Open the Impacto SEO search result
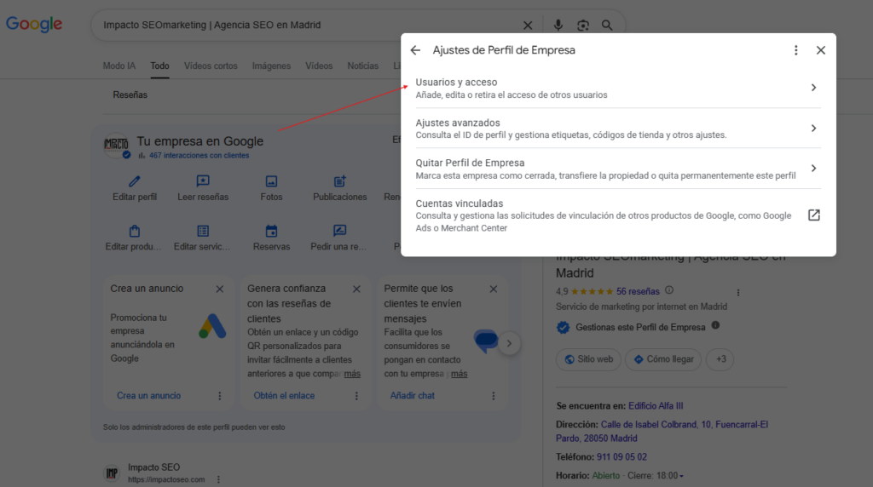Image resolution: width=873 pixels, height=487 pixels. pyautogui.click(x=153, y=467)
